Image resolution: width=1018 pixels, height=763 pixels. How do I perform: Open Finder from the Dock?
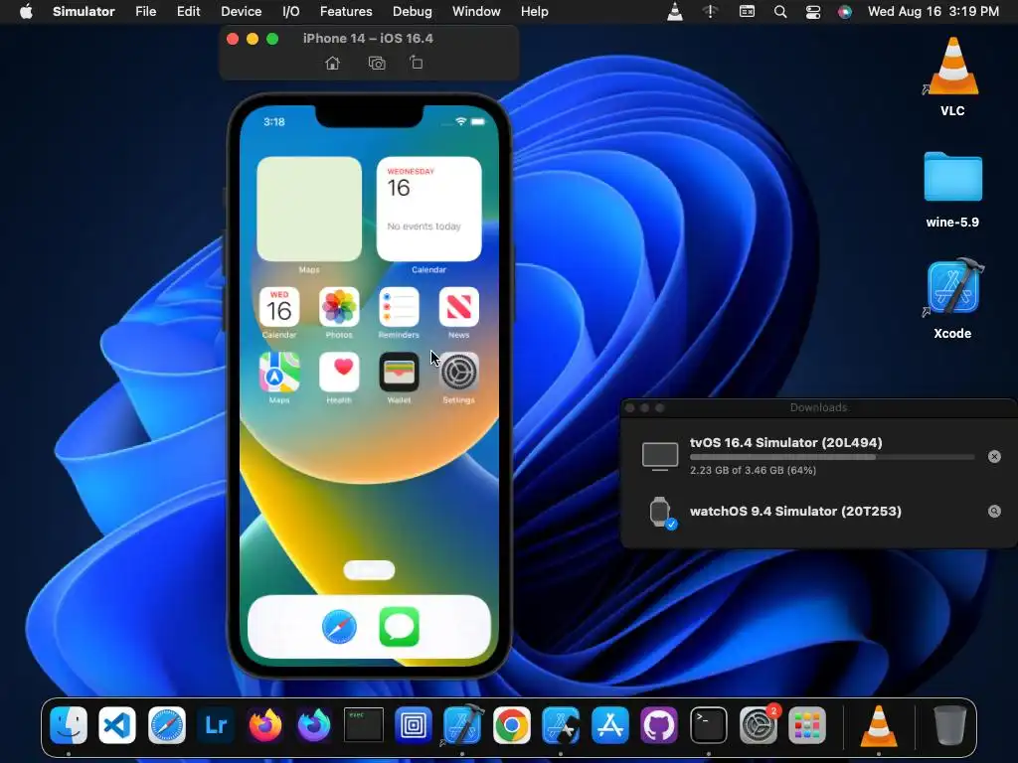(x=69, y=724)
